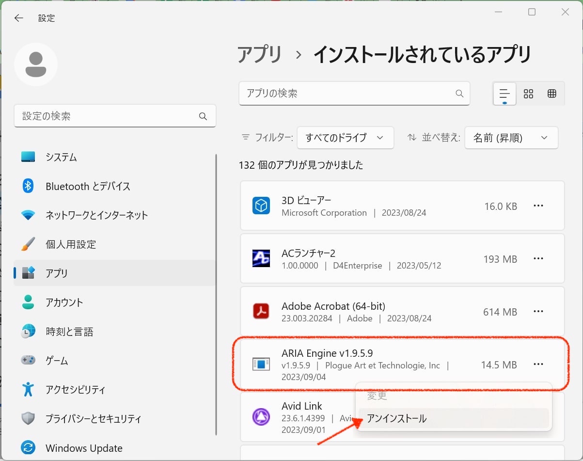
Task: Open more options for ARIA Engine
Action: pyautogui.click(x=538, y=364)
